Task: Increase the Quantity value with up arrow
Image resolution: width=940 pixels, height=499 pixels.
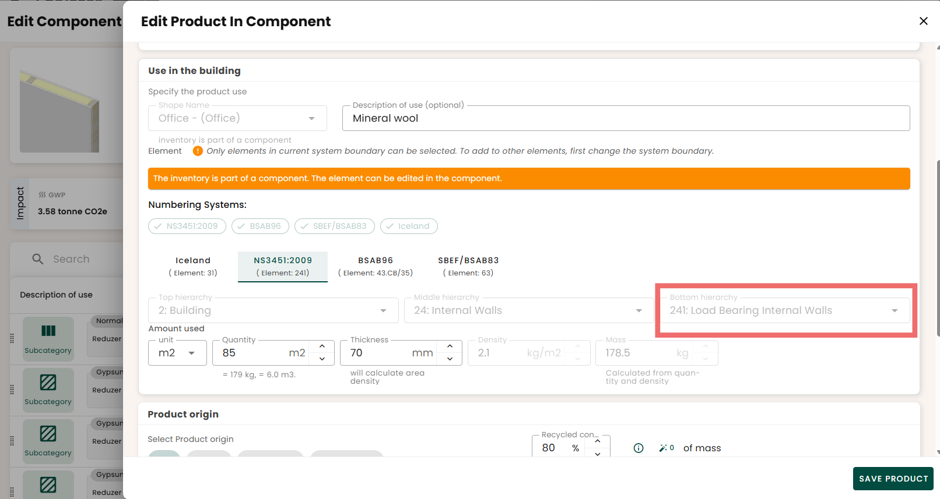Action: pyautogui.click(x=322, y=346)
